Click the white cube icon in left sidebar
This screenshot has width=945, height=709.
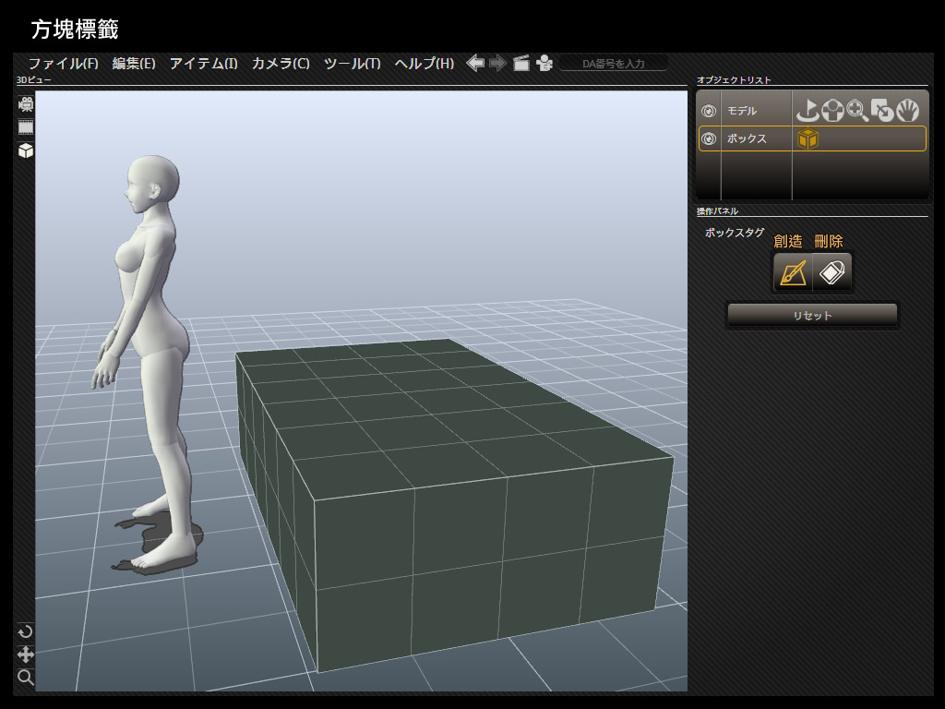(26, 150)
